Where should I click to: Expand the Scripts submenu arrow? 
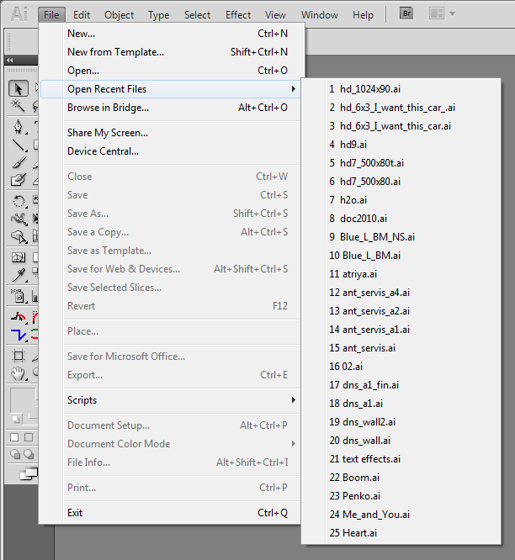pyautogui.click(x=293, y=399)
